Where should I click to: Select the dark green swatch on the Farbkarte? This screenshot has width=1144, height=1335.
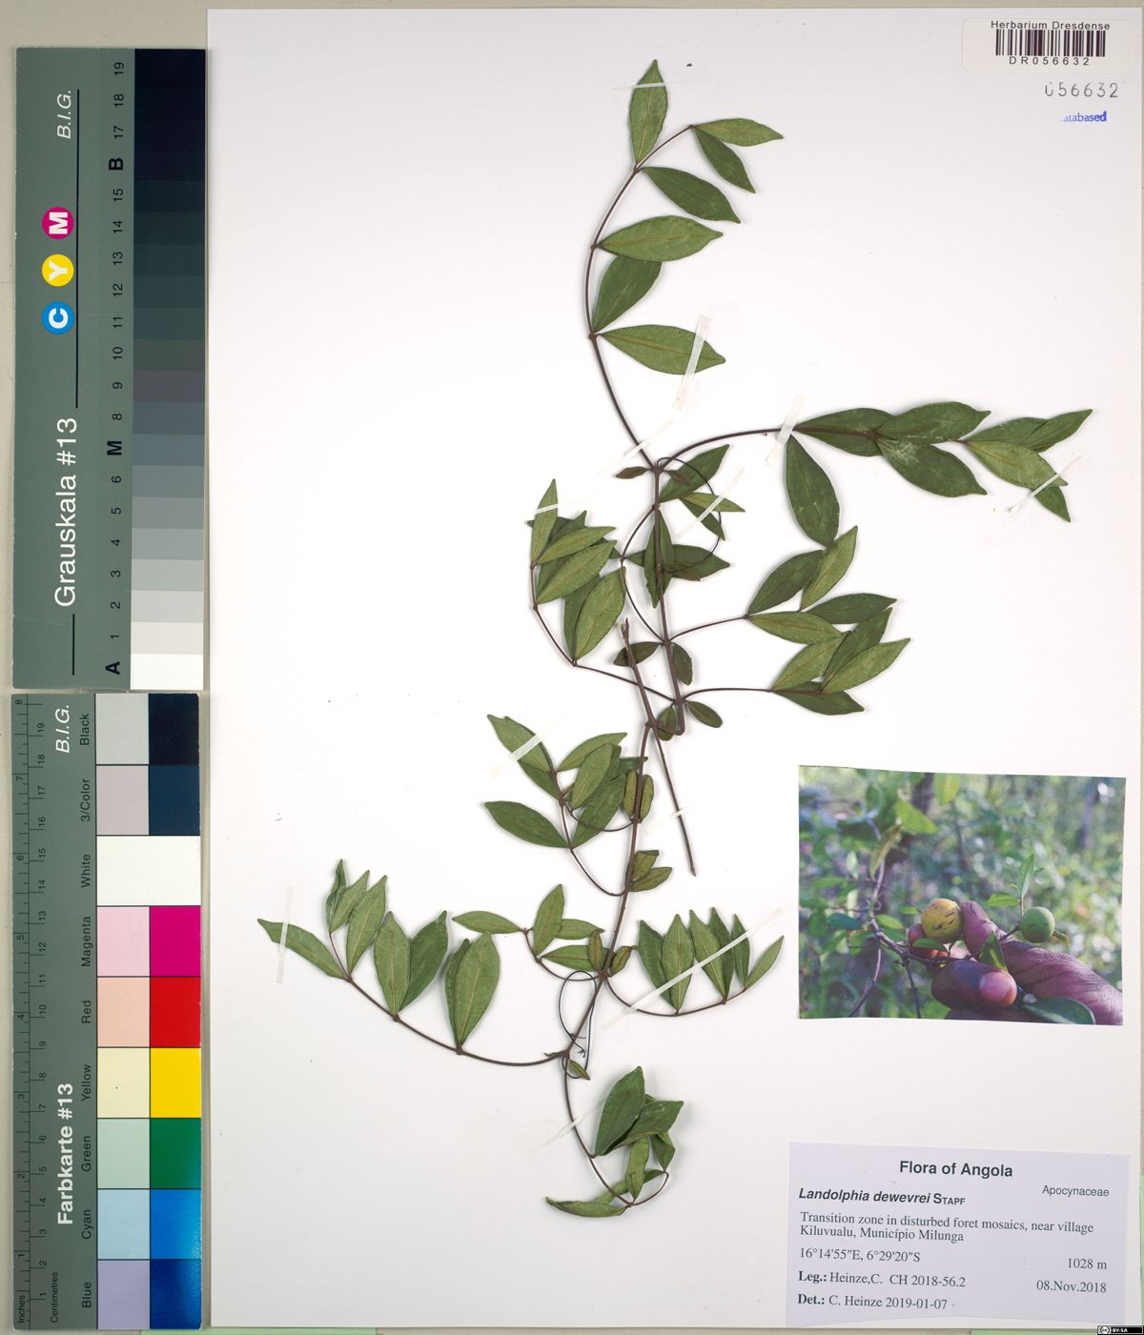coord(174,1152)
